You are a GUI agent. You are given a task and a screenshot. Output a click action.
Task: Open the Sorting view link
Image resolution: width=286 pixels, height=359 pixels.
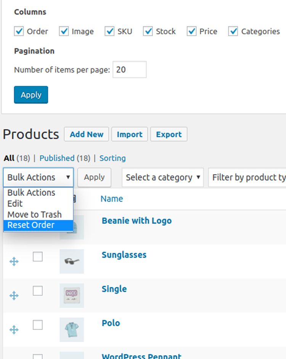pos(112,158)
